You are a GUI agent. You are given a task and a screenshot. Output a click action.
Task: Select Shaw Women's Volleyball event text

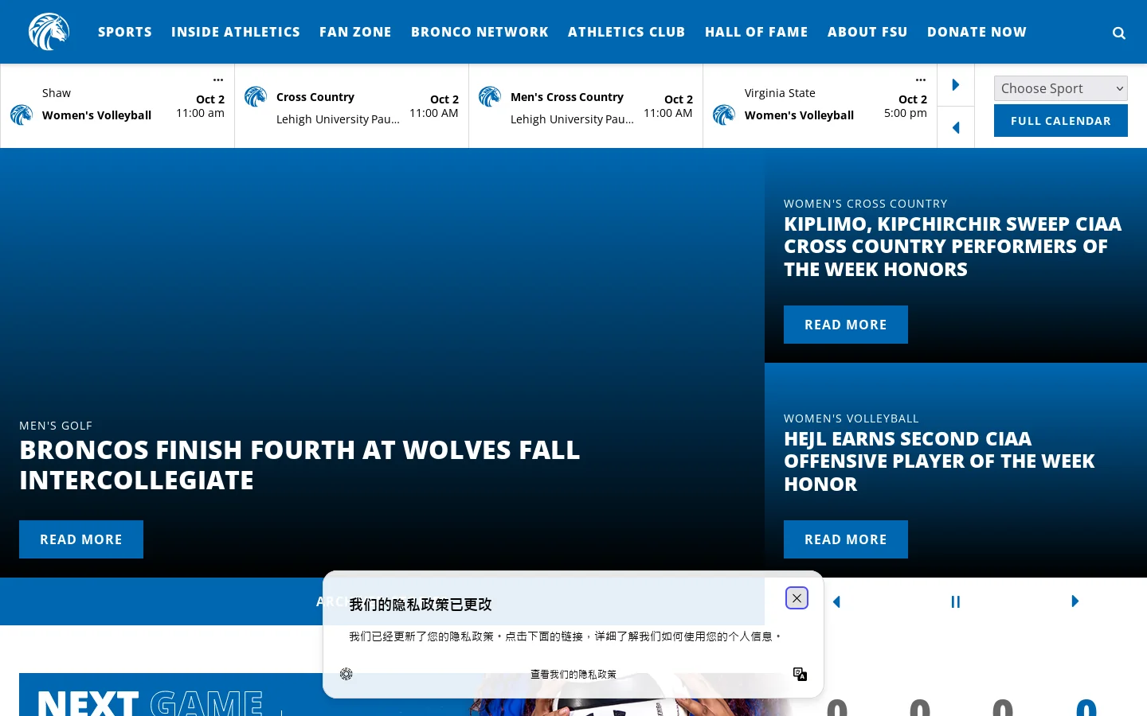click(x=96, y=115)
